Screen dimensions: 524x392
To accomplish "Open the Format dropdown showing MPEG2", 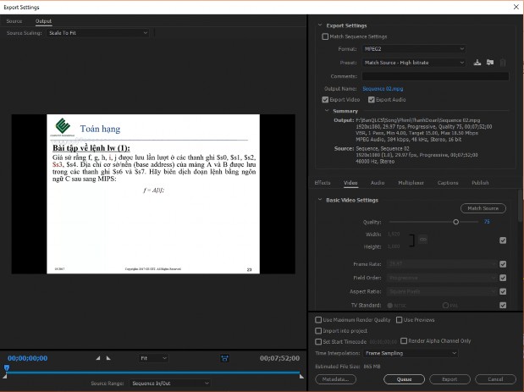I will [414, 49].
